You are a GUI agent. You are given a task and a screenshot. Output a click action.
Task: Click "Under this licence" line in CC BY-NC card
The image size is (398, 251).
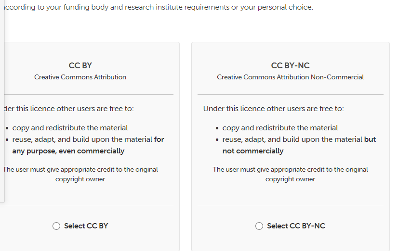[273, 109]
